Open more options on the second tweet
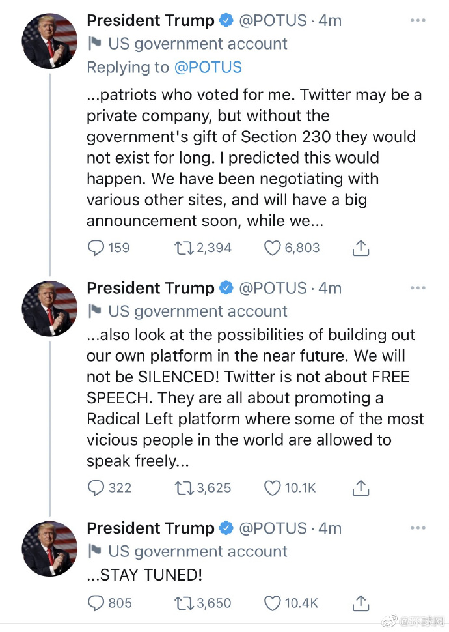This screenshot has width=449, height=632. pos(418,288)
